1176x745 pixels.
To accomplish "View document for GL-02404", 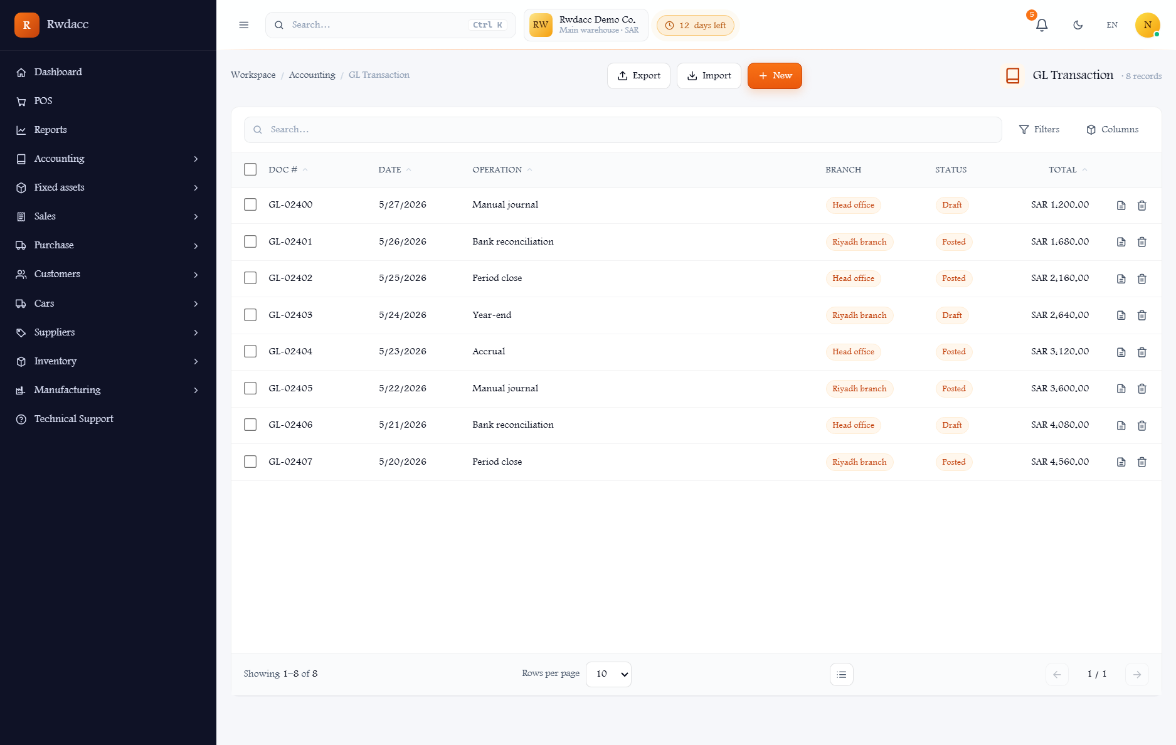I will point(1121,352).
